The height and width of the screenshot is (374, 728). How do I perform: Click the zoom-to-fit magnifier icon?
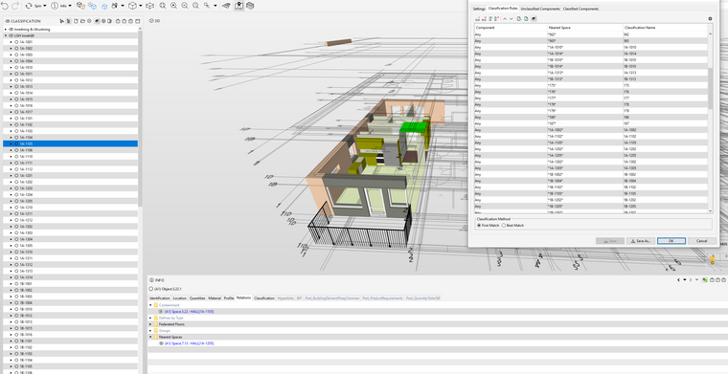pyautogui.click(x=195, y=6)
